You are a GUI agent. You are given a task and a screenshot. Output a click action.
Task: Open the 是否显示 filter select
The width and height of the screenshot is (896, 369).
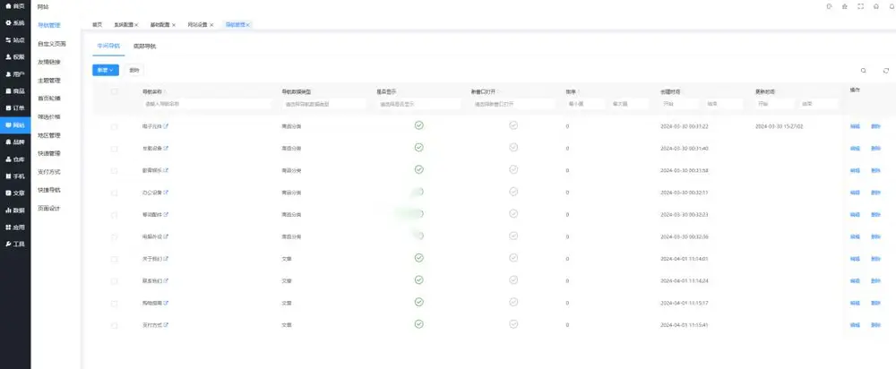[x=418, y=104]
